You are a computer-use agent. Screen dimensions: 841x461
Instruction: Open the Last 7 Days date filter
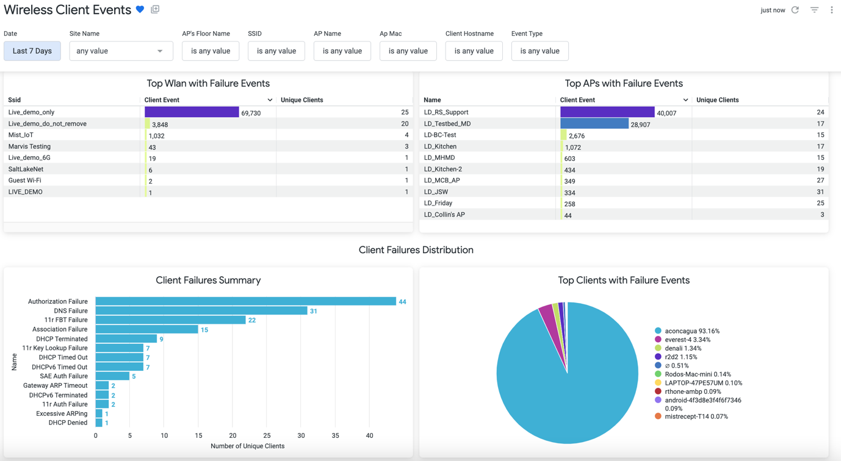[32, 51]
